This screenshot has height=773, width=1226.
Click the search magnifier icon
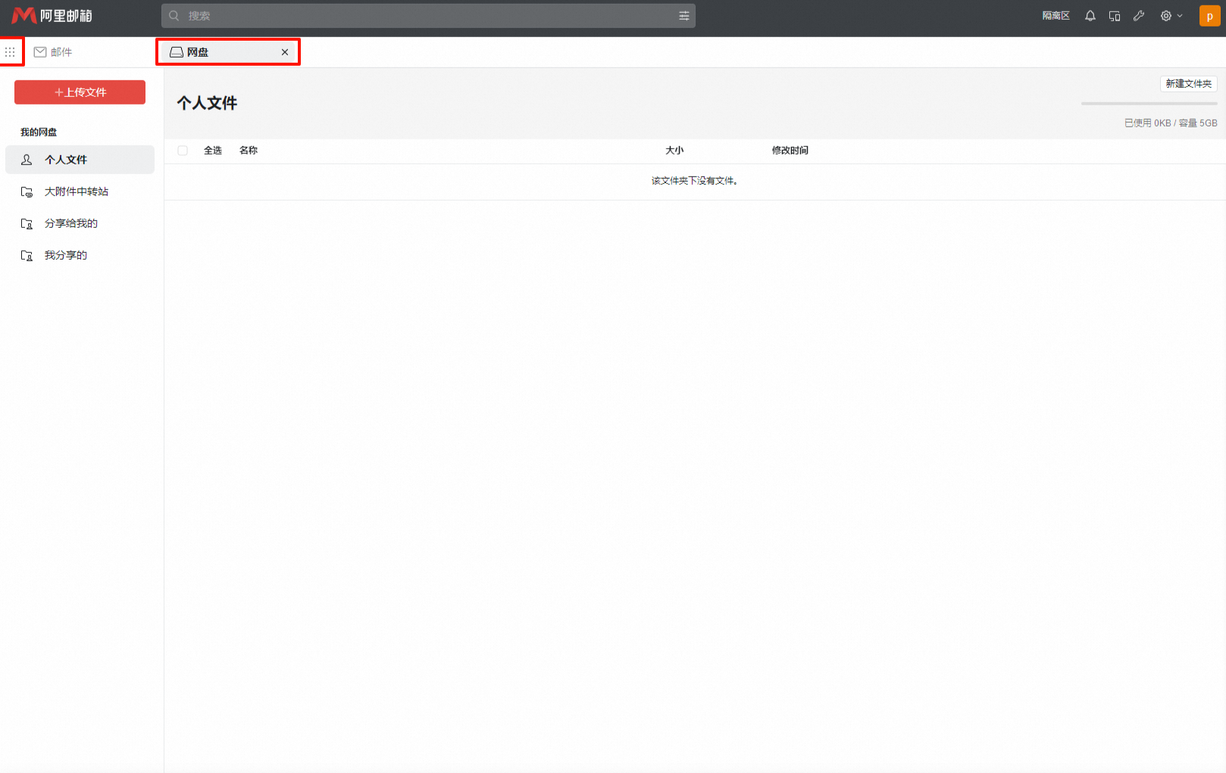[174, 16]
